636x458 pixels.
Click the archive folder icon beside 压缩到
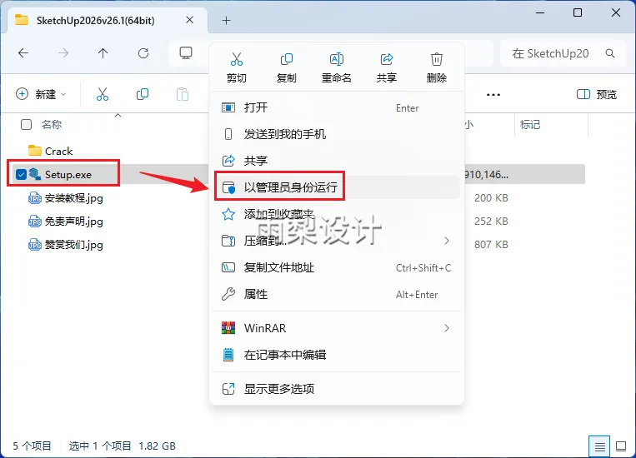pyautogui.click(x=228, y=241)
